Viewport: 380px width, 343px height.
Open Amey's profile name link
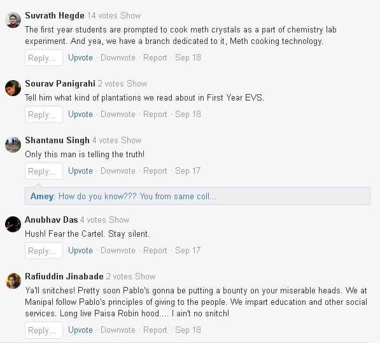(41, 196)
